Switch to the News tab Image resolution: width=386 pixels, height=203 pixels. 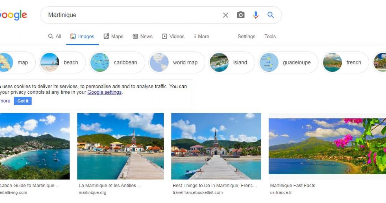point(142,36)
